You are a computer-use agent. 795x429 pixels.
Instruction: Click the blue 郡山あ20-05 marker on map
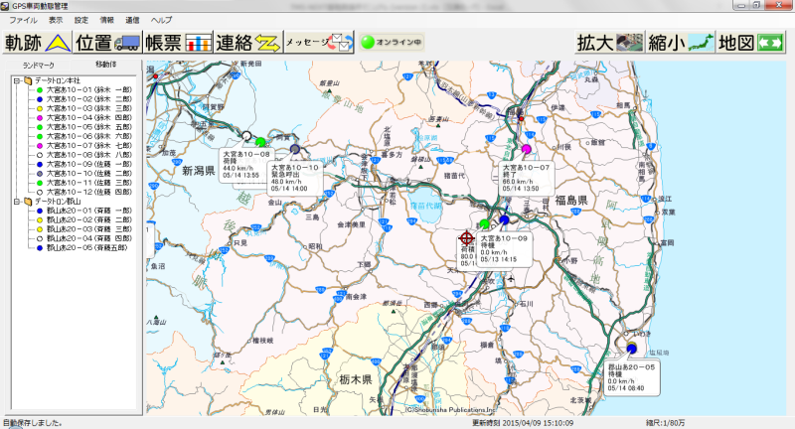[631, 349]
